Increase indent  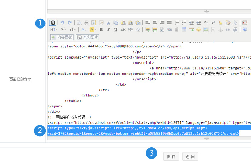[x=191, y=22]
